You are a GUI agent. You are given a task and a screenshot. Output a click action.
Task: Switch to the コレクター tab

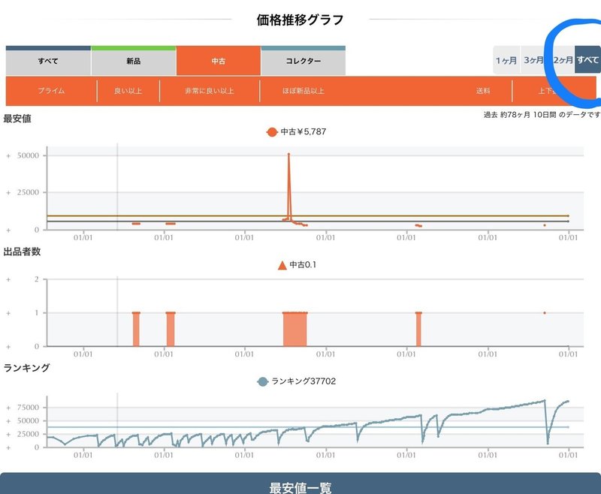[x=302, y=61]
